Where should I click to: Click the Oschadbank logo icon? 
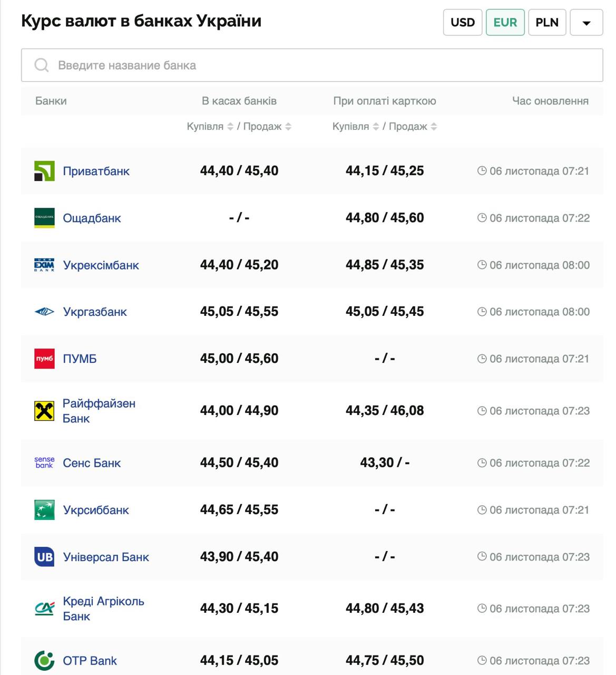[44, 218]
